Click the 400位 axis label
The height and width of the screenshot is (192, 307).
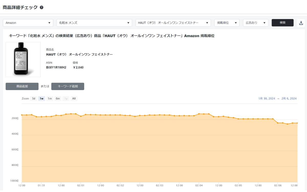(x=15, y=134)
